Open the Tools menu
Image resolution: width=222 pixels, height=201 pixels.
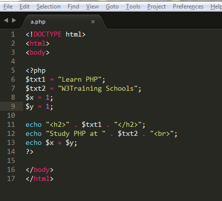pos(133,7)
